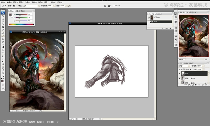The width and height of the screenshot is (210, 126).
Task: Open the 文件 menu
Action: click(3, 2)
